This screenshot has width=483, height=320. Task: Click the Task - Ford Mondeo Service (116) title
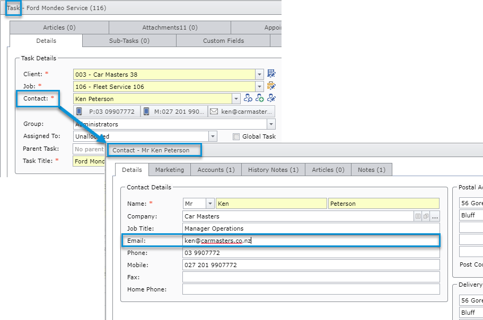point(56,8)
